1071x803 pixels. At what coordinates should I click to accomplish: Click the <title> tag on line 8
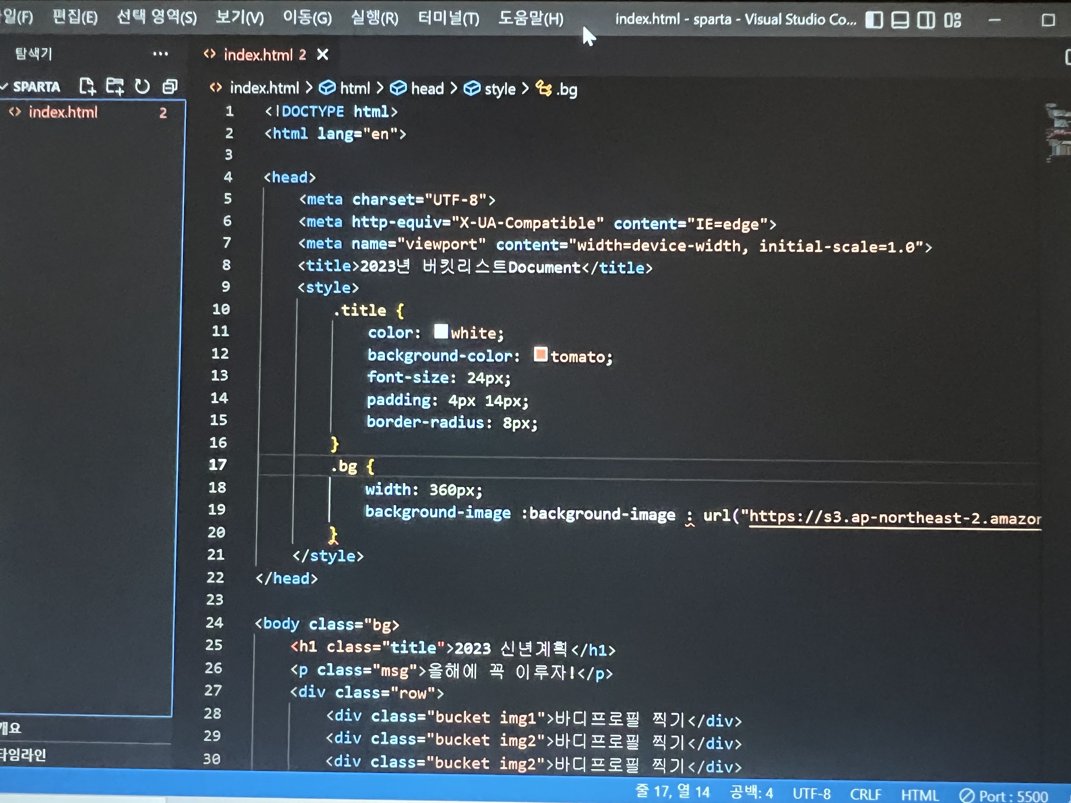tap(329, 265)
